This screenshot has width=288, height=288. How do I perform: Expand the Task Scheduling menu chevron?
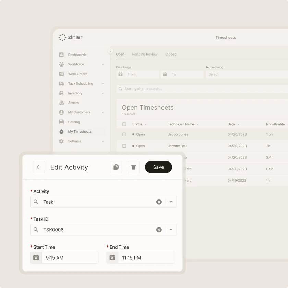(103, 84)
